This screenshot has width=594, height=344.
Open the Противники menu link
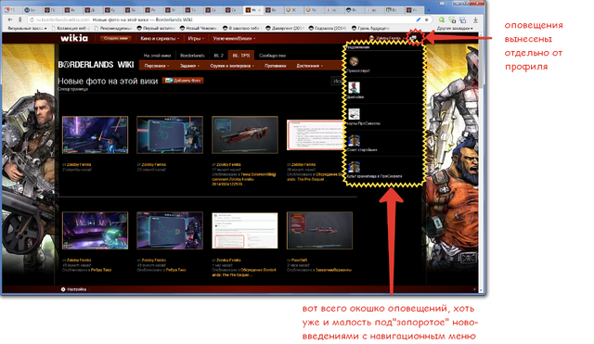tap(275, 66)
